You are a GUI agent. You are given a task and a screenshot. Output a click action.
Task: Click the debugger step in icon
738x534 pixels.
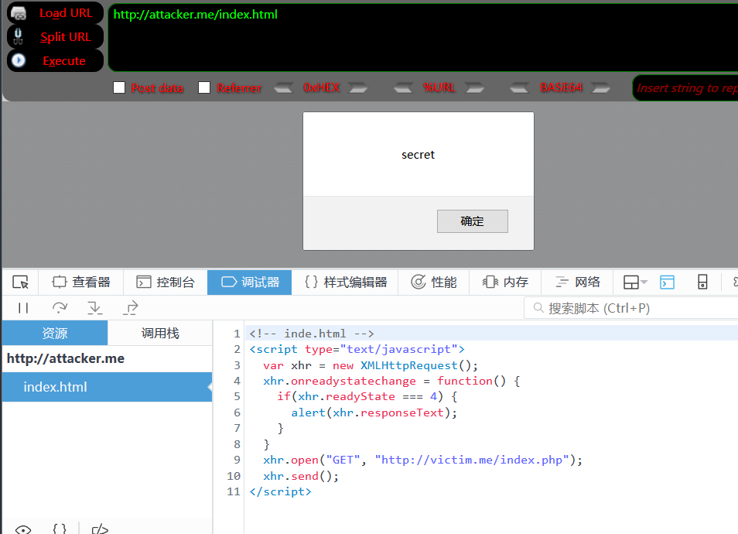(x=95, y=308)
